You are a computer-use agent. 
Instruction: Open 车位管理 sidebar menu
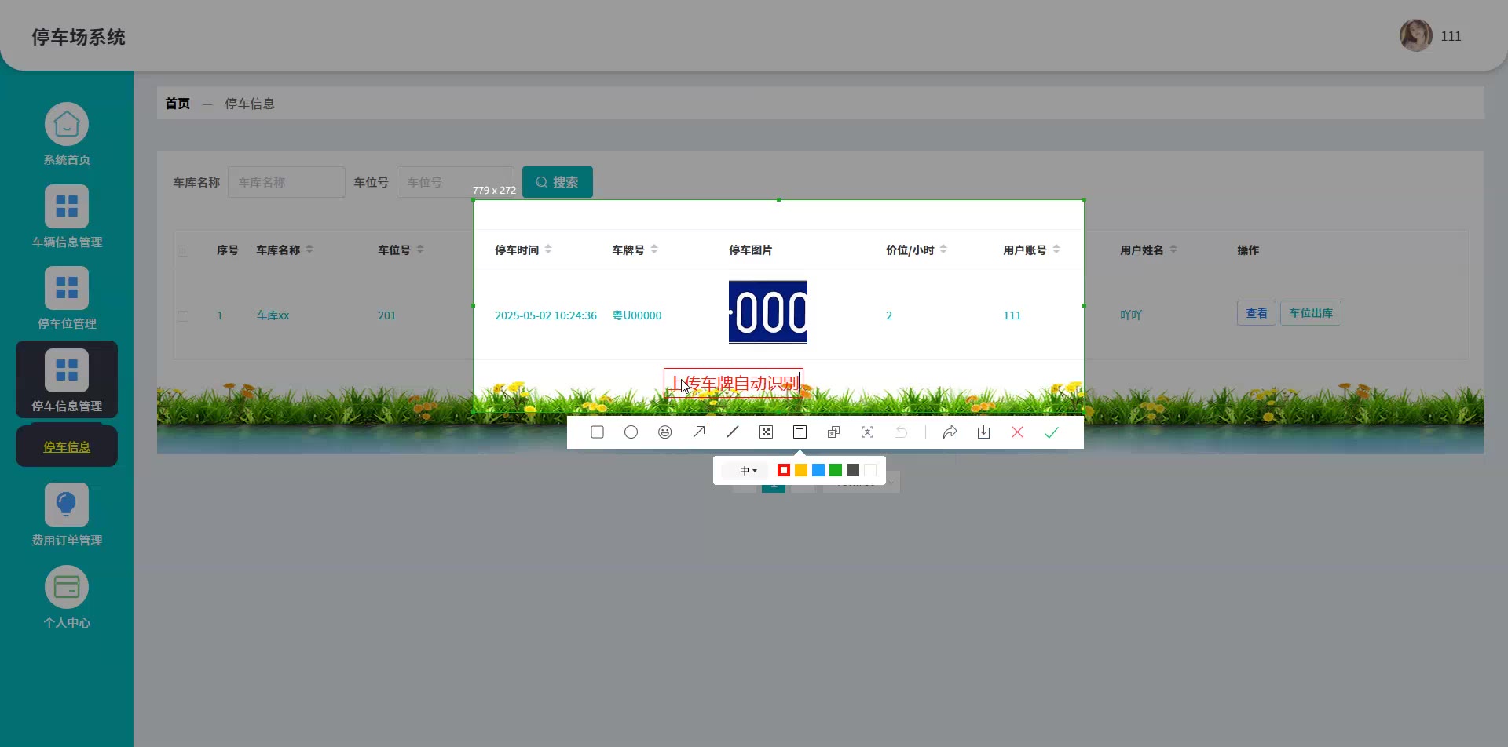tap(67, 298)
